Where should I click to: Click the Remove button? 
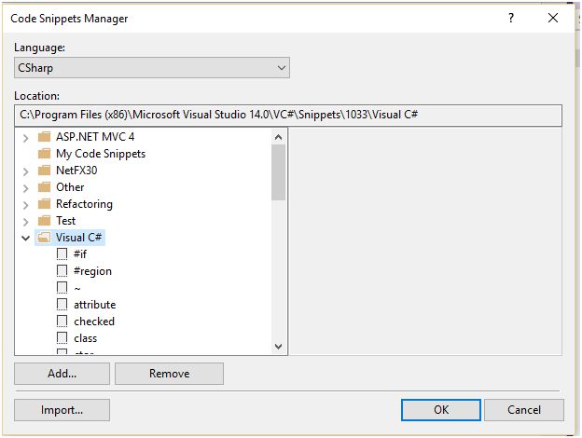(169, 374)
